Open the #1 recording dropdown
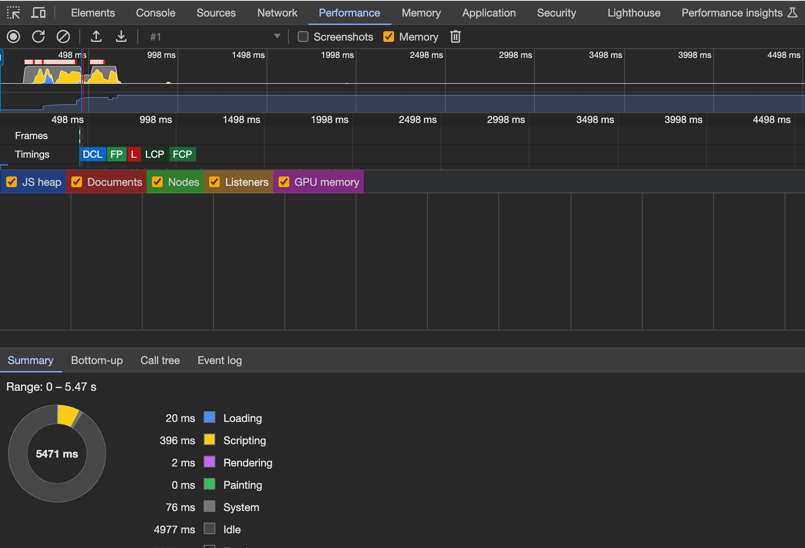Screen dimensions: 805x548 (x=215, y=37)
